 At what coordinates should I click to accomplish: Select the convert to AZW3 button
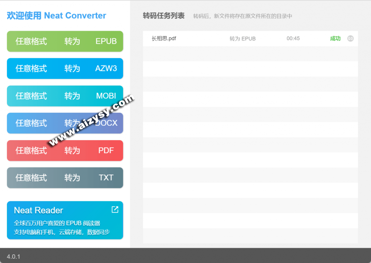tap(65, 68)
